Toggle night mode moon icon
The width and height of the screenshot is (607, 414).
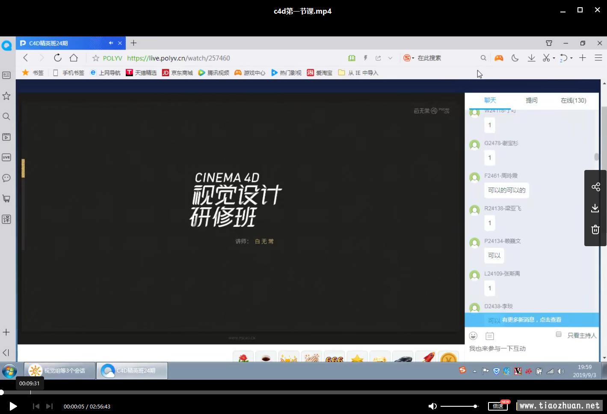(x=515, y=58)
